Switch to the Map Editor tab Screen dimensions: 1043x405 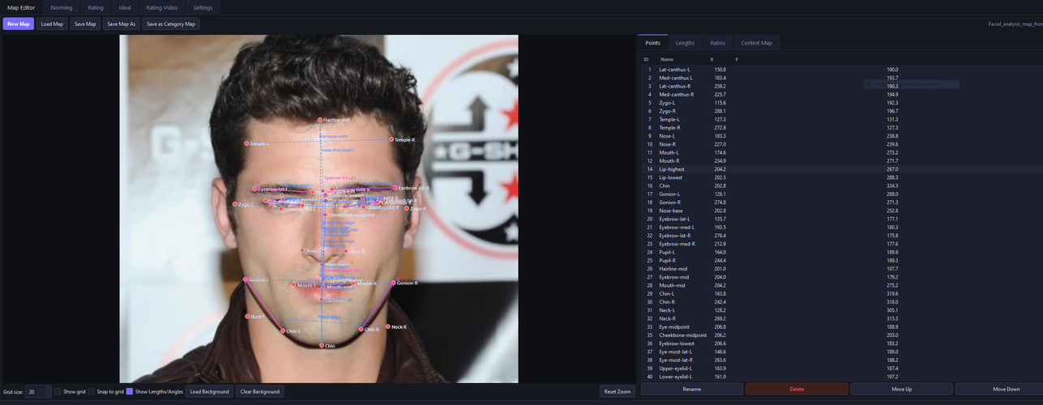tap(21, 7)
